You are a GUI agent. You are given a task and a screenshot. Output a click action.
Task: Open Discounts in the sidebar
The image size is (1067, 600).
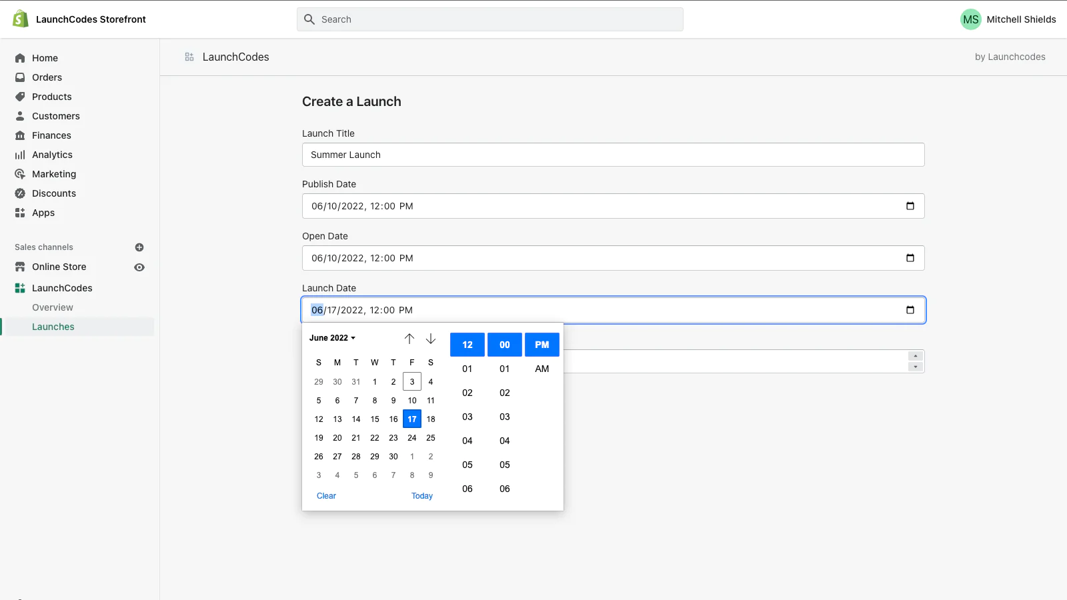tap(54, 193)
